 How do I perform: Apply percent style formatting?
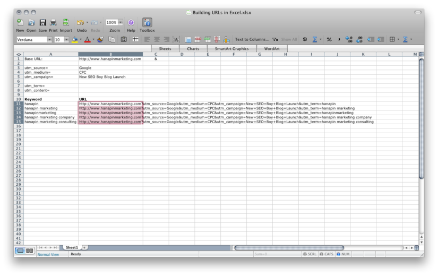pos(329,40)
